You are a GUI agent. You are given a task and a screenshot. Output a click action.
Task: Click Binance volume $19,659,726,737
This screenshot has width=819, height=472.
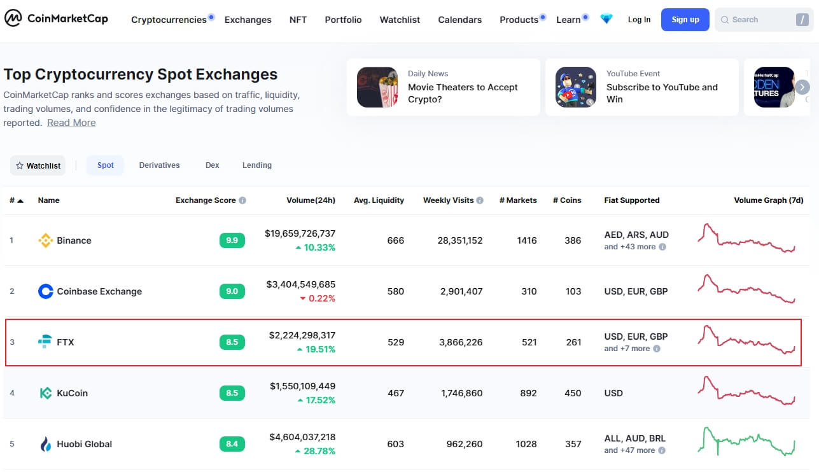pyautogui.click(x=300, y=233)
